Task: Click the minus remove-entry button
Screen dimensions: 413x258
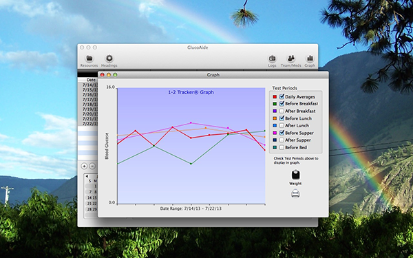Action: pos(92,166)
